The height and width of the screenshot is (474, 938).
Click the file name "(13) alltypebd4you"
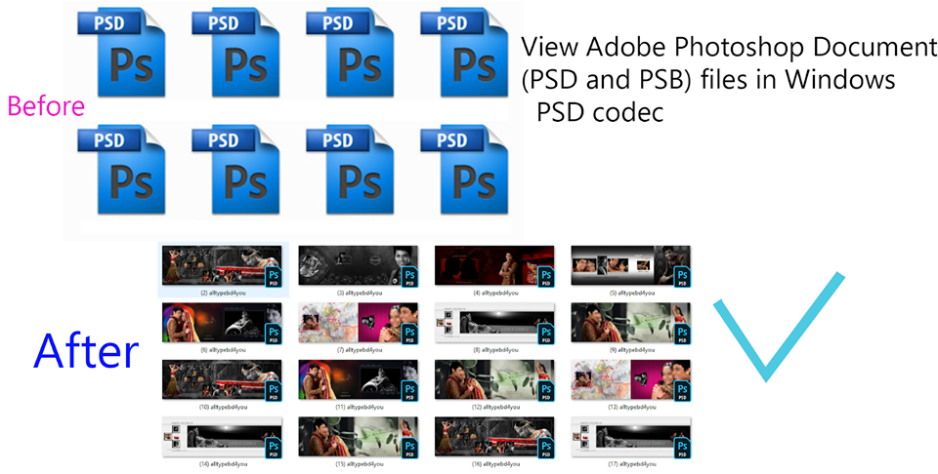pos(632,407)
